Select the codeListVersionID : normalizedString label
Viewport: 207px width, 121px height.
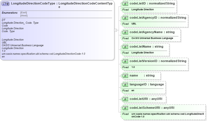tap(158, 61)
